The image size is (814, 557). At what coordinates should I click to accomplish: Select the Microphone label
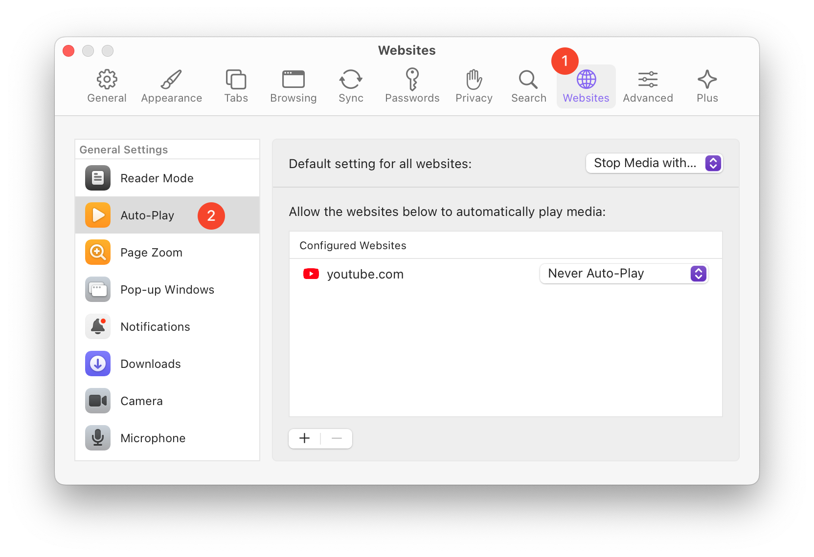(x=153, y=438)
